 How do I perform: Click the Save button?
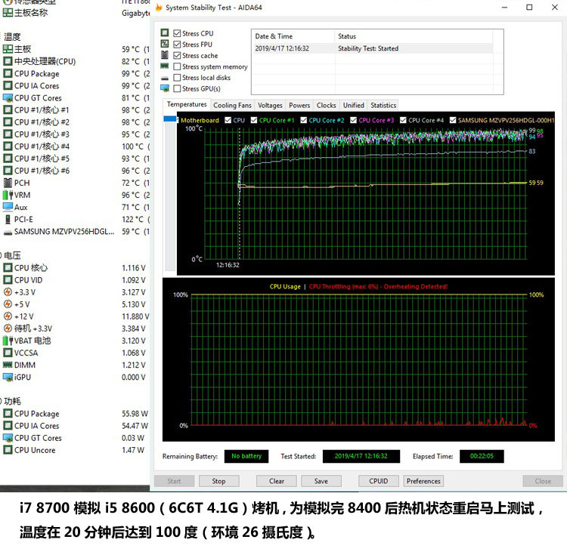(x=321, y=481)
